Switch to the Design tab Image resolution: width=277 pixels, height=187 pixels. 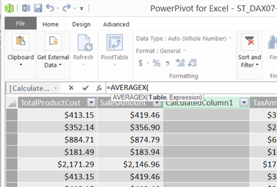[x=81, y=24]
